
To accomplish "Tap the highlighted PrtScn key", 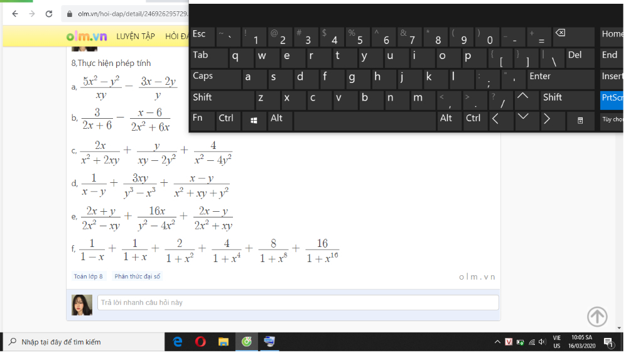I will pos(612,100).
